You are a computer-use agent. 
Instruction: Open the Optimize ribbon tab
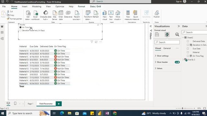(x=60, y=6)
